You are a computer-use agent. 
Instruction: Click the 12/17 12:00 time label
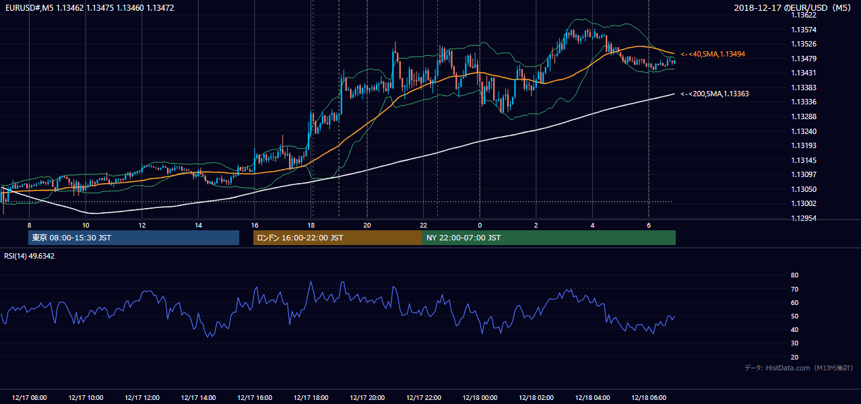point(142,398)
